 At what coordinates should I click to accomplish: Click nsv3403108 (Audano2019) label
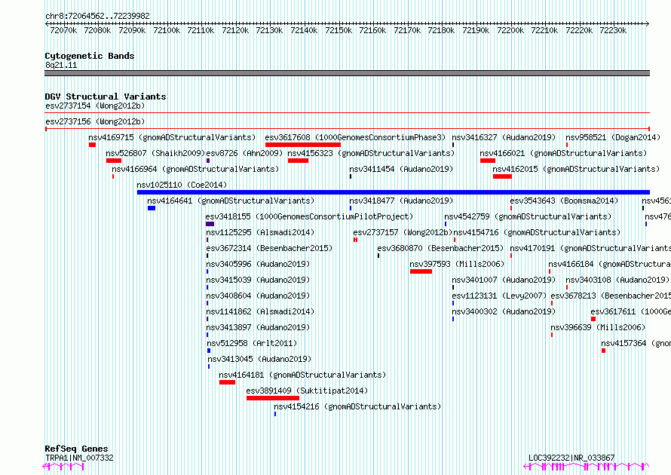click(x=617, y=280)
